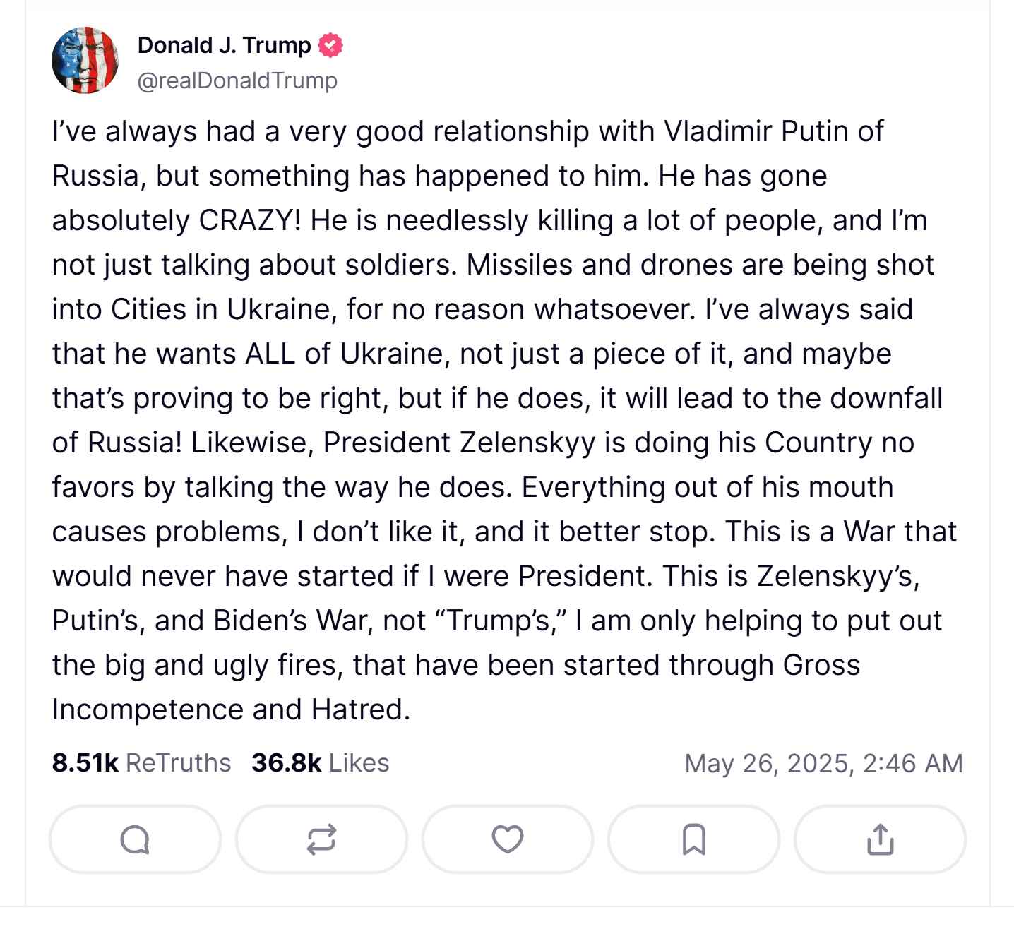Bookmark this post
The height and width of the screenshot is (929, 1014).
point(693,839)
